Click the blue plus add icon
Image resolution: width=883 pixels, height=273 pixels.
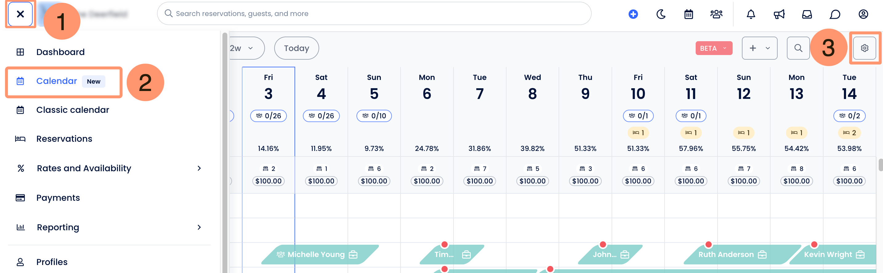point(633,14)
